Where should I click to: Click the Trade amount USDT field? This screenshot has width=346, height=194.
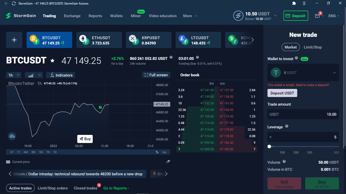coord(303,114)
